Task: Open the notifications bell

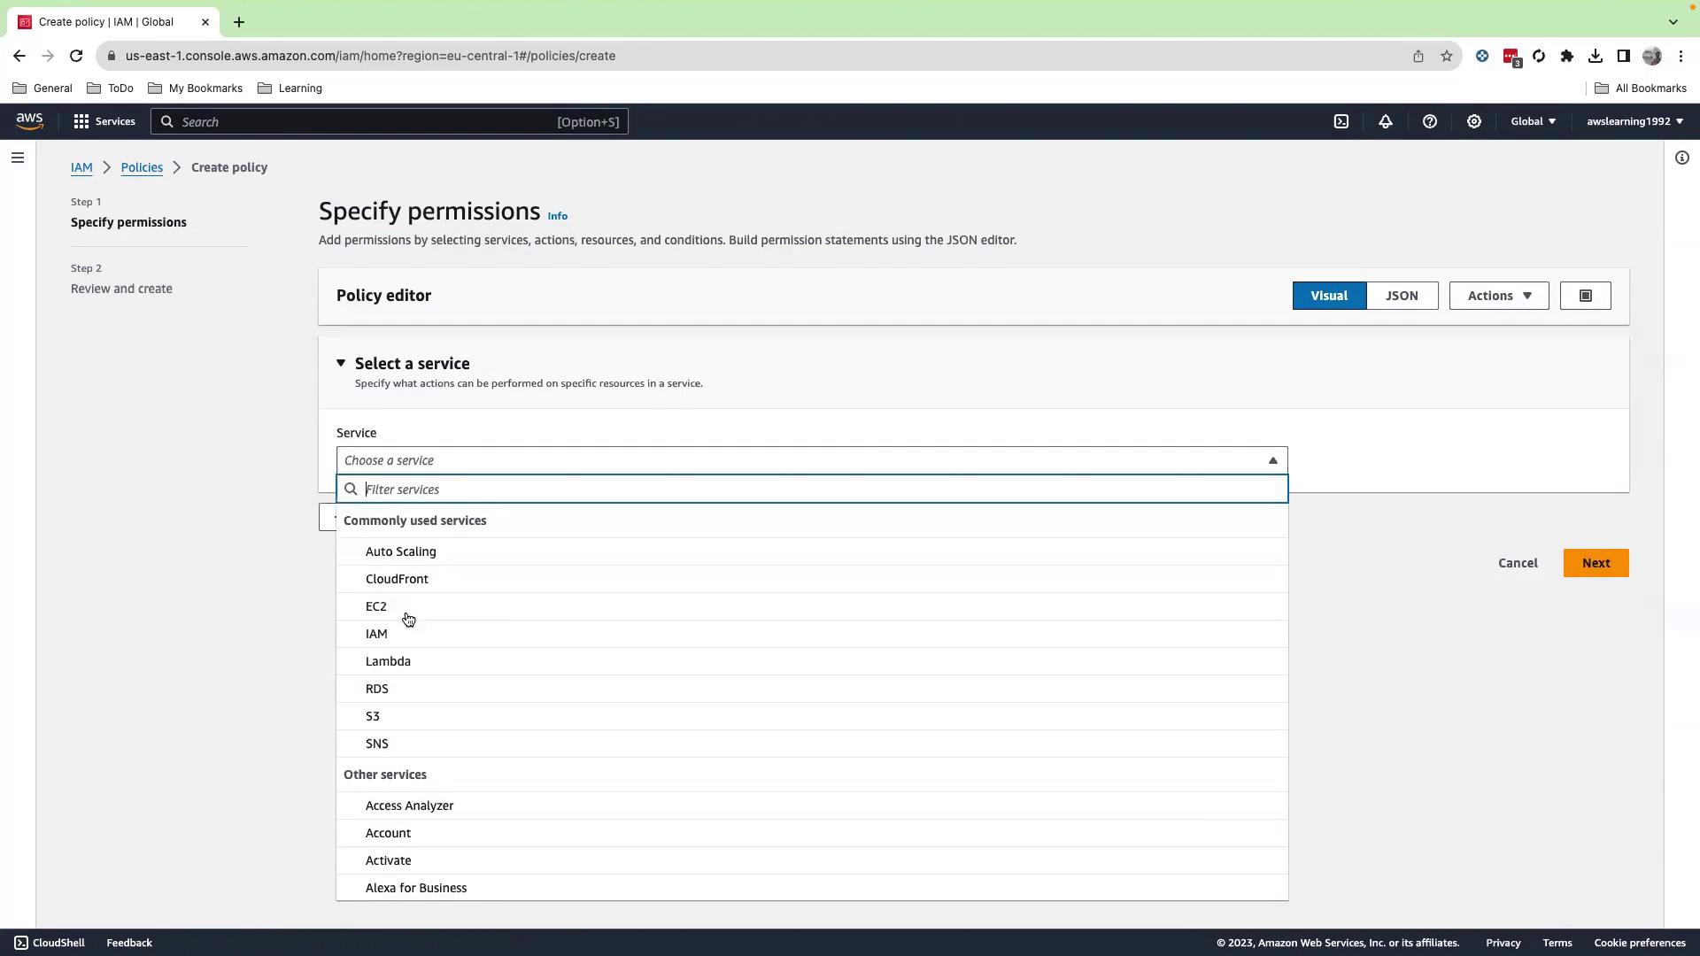Action: coord(1386,121)
